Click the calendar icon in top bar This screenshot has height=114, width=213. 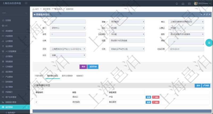pos(189,3)
